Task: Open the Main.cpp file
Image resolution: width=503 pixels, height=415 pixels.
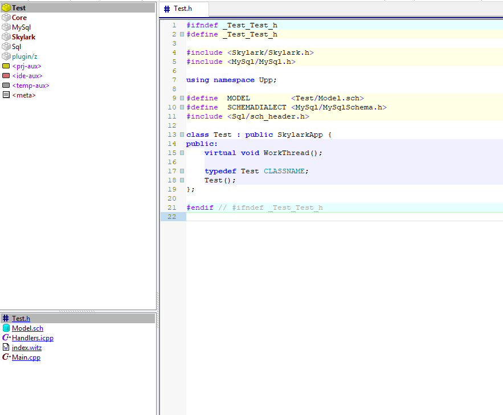Action: pyautogui.click(x=26, y=357)
